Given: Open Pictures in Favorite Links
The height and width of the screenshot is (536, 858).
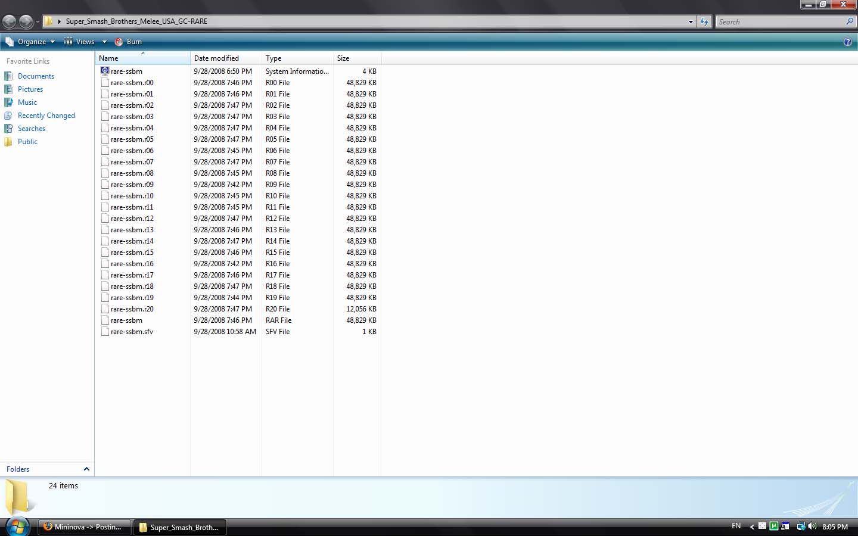Looking at the screenshot, I should click(30, 89).
